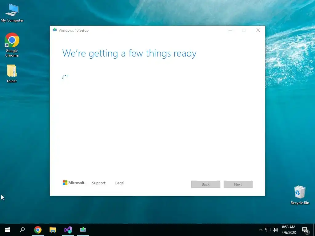The height and width of the screenshot is (236, 315).
Task: Open network status tray icon
Action: point(268,230)
